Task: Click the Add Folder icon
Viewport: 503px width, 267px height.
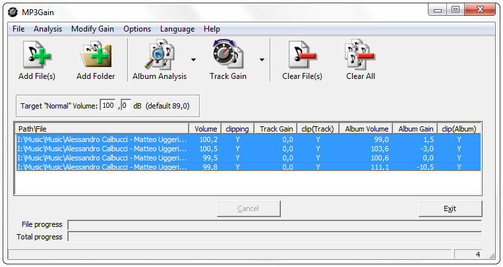Action: click(x=96, y=55)
